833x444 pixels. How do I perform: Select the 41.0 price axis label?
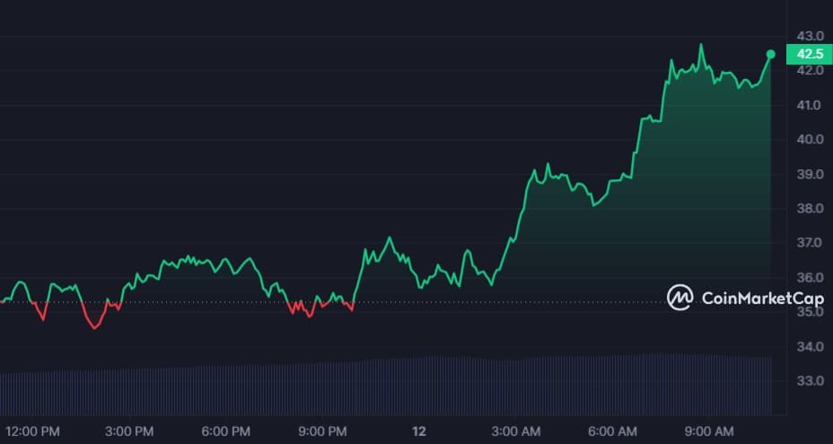pos(810,105)
